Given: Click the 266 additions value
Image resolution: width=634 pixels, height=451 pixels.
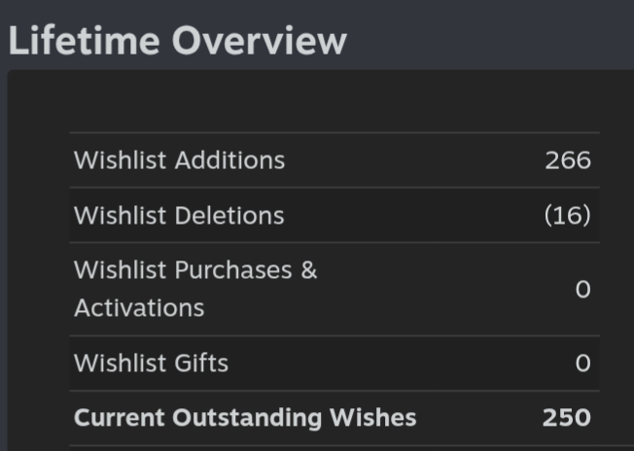Looking at the screenshot, I should [567, 160].
